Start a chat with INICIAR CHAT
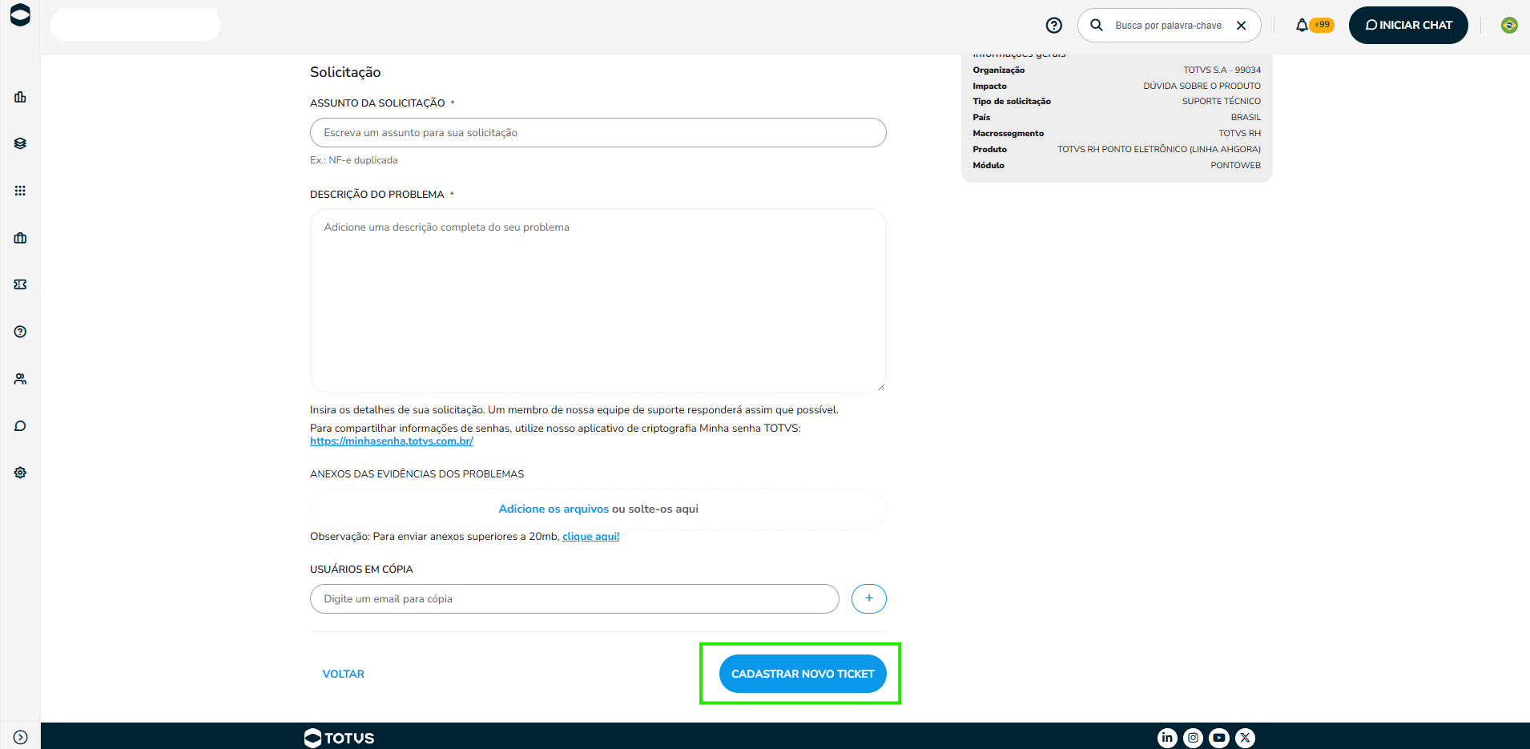 (1408, 25)
